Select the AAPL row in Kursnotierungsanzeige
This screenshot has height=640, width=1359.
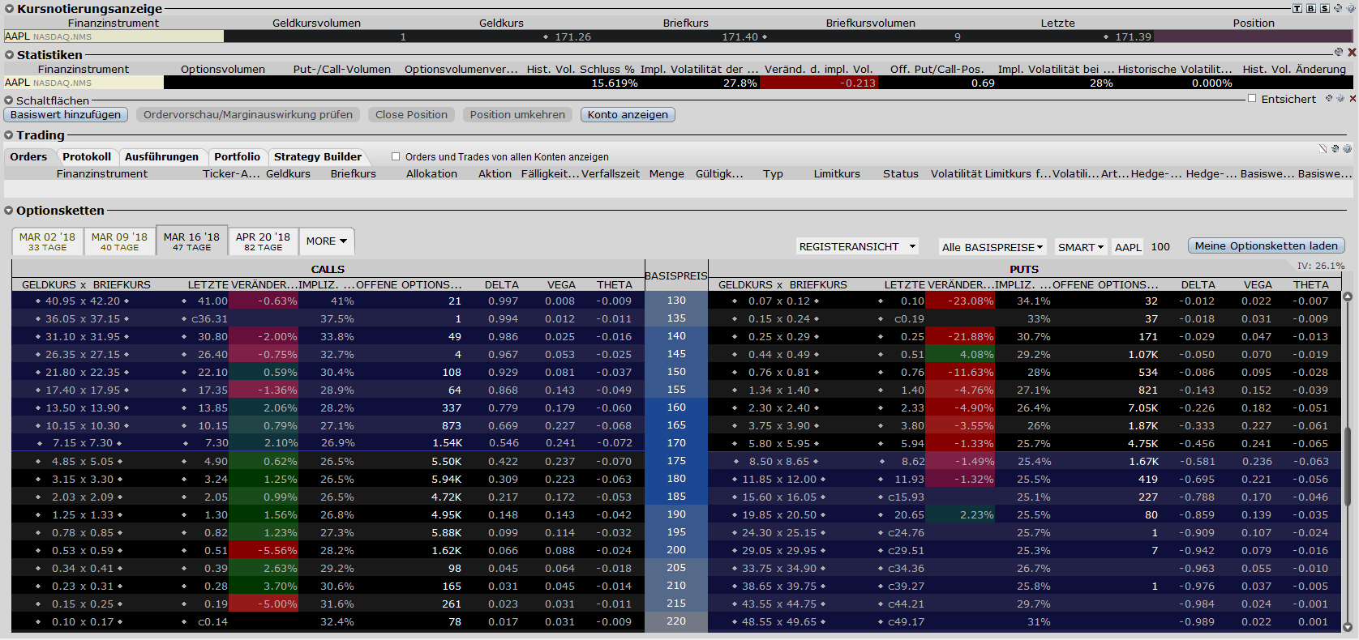(679, 36)
